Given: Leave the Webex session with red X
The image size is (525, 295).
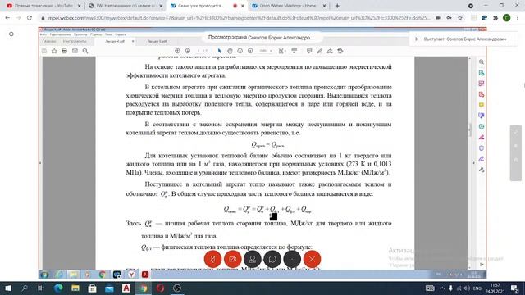Looking at the screenshot, I should (x=312, y=259).
